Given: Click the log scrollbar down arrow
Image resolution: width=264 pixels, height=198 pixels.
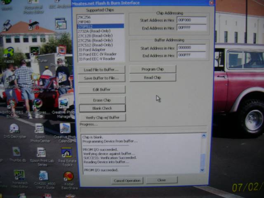Looking at the screenshot, I should (203, 170).
